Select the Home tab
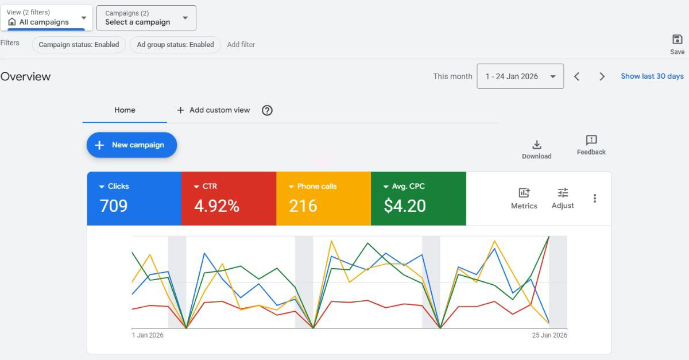This screenshot has height=360, width=689. tap(125, 110)
